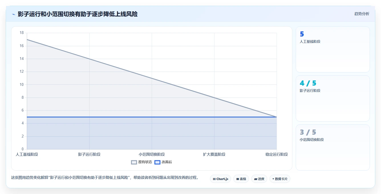
Task: Click the y-axis value 14
Action: (x=22, y=59)
